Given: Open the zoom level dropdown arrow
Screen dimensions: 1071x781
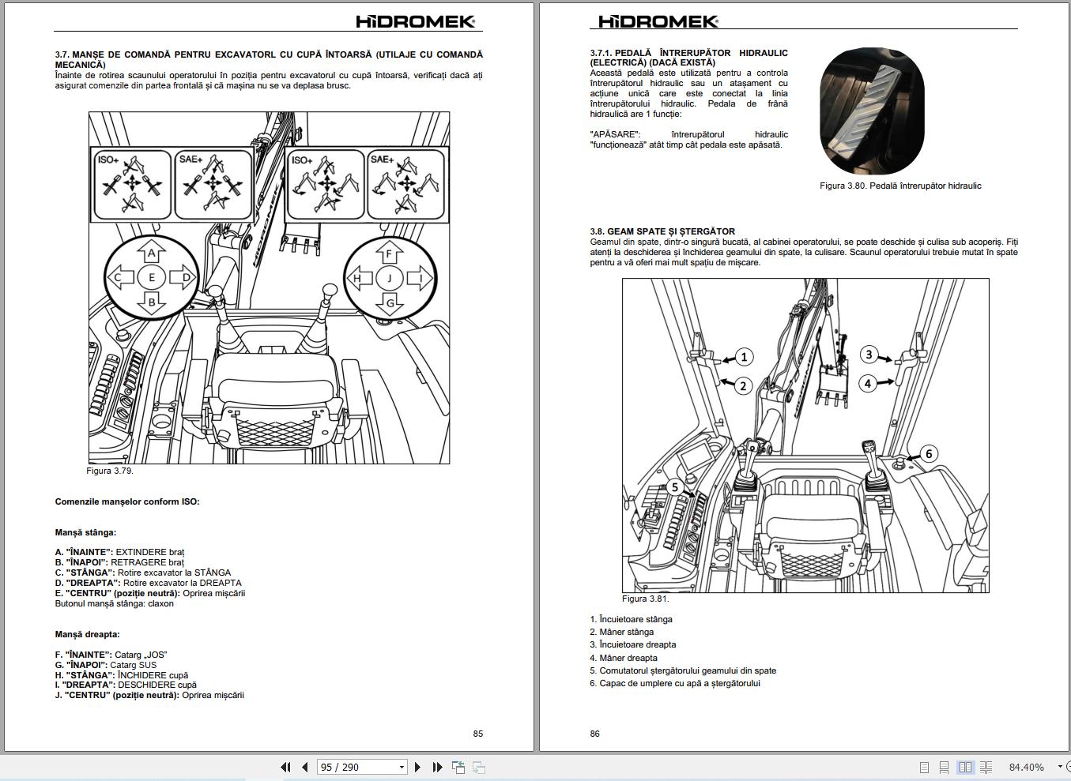Looking at the screenshot, I should 1060,767.
